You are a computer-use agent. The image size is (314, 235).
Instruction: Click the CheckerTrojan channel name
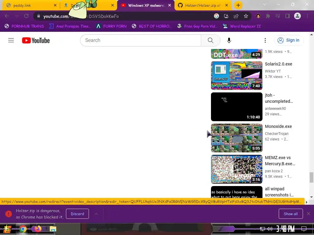(277, 134)
